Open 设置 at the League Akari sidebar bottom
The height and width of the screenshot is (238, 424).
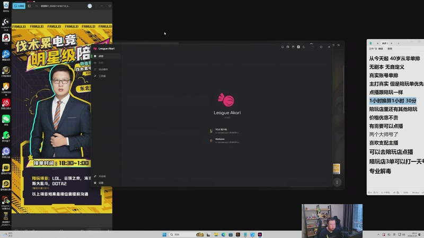pos(106,183)
